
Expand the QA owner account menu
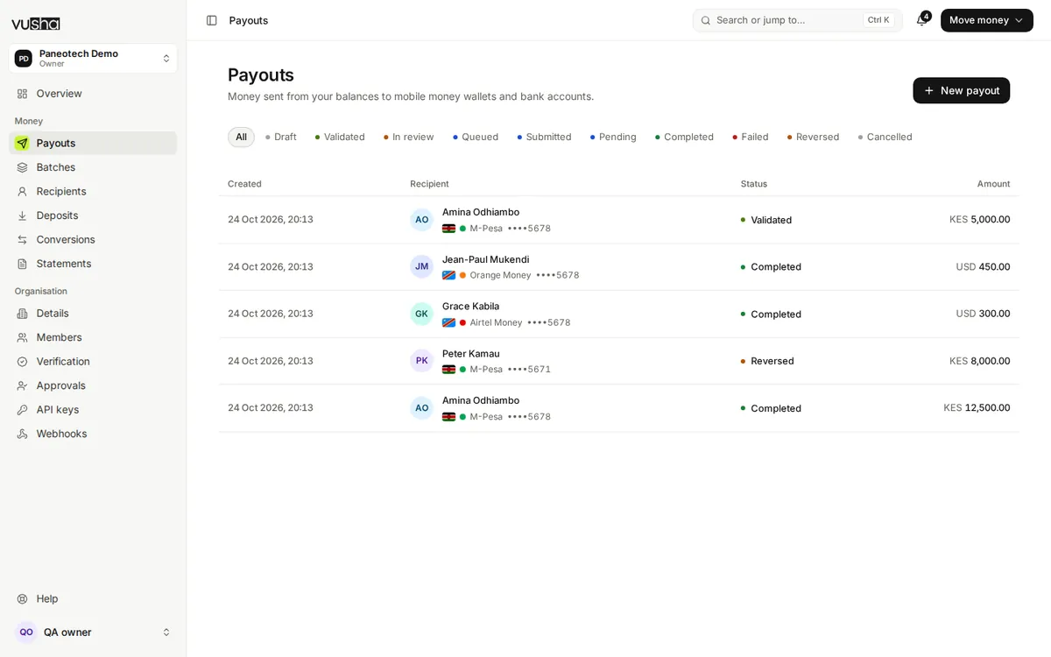(93, 632)
